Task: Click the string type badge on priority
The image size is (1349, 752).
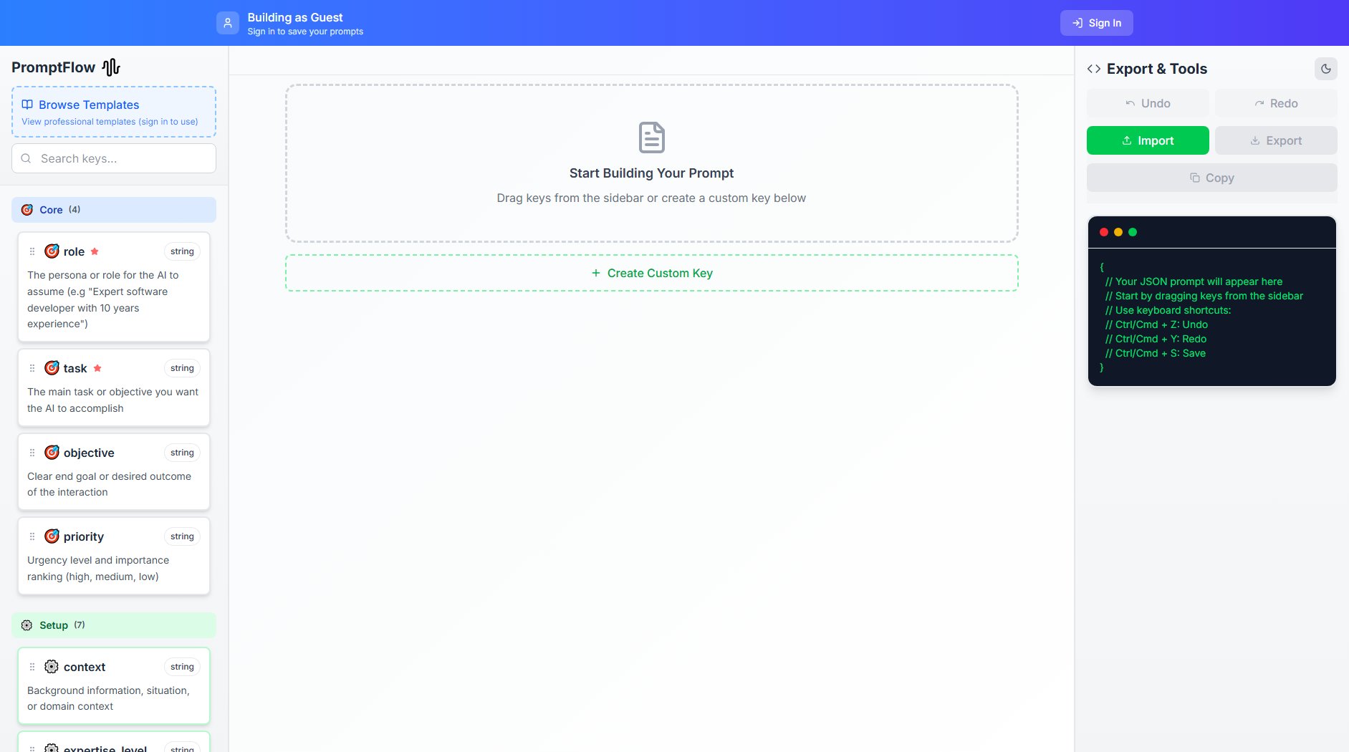Action: click(x=182, y=536)
